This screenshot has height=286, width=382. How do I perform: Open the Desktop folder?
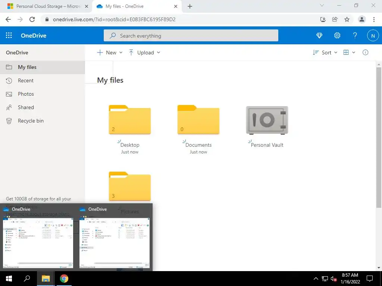pyautogui.click(x=129, y=120)
